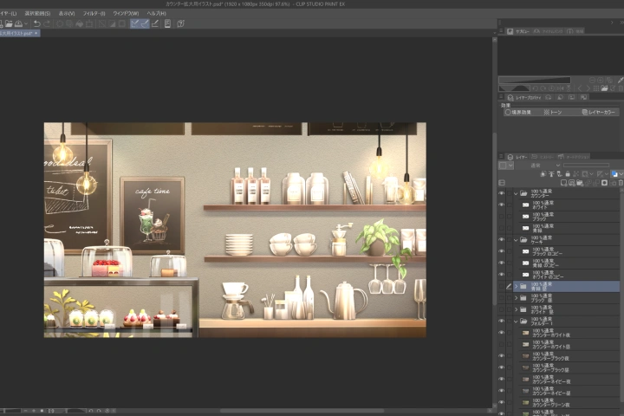Switch to the サブビュー tab
624x416 pixels.
pyautogui.click(x=518, y=31)
